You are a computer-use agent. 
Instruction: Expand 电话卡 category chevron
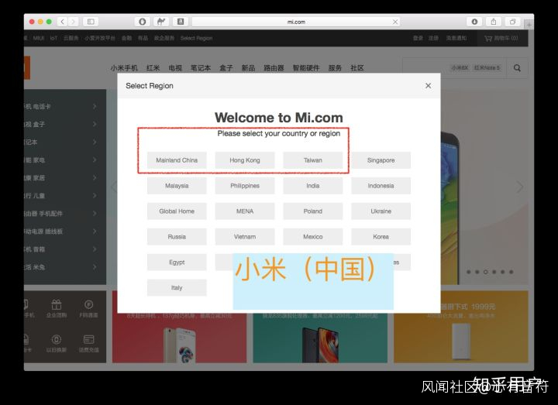point(95,106)
